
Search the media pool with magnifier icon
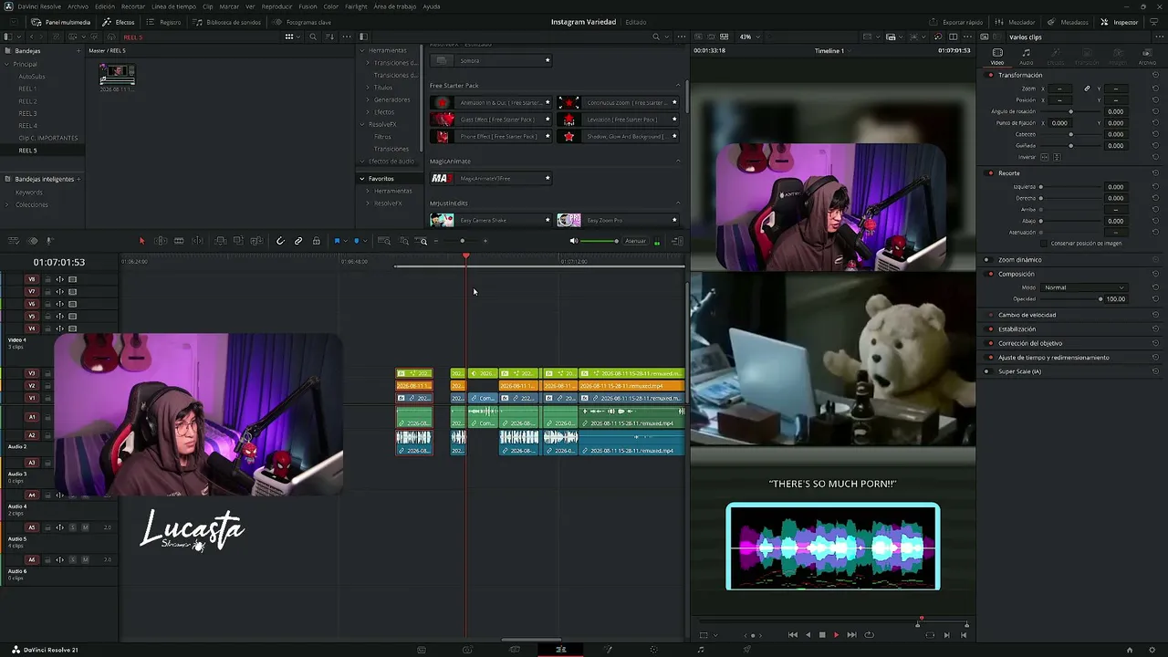point(313,36)
